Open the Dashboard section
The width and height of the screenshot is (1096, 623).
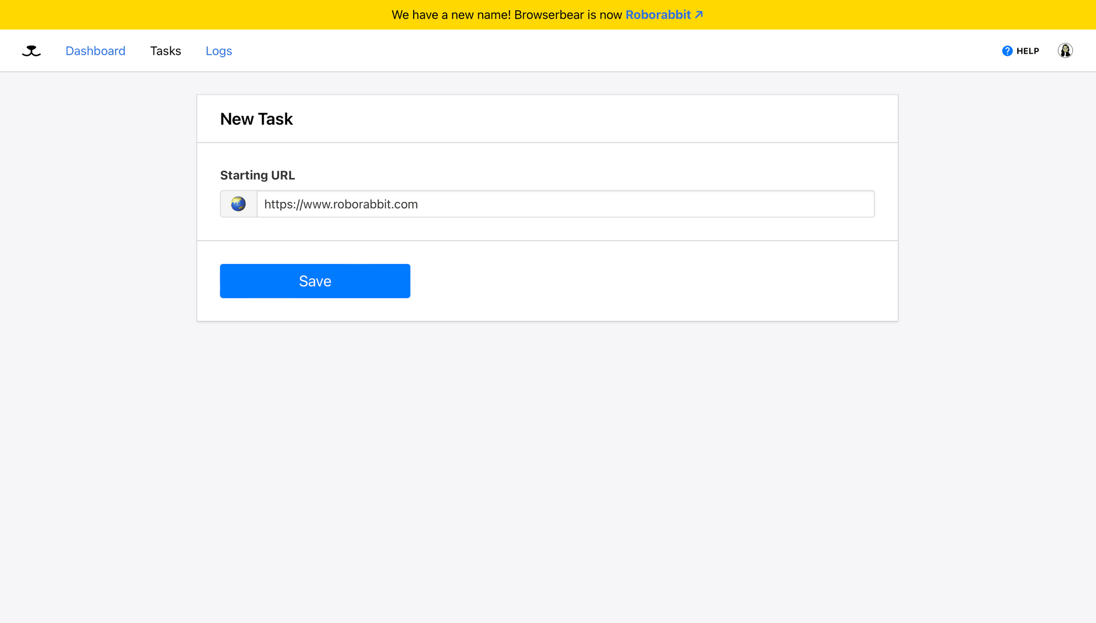click(95, 50)
